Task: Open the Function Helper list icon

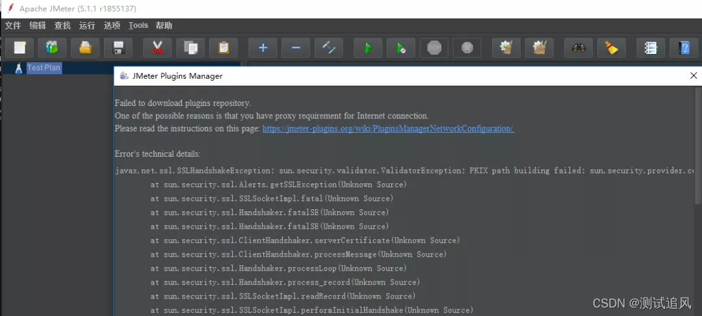Action: tap(651, 47)
